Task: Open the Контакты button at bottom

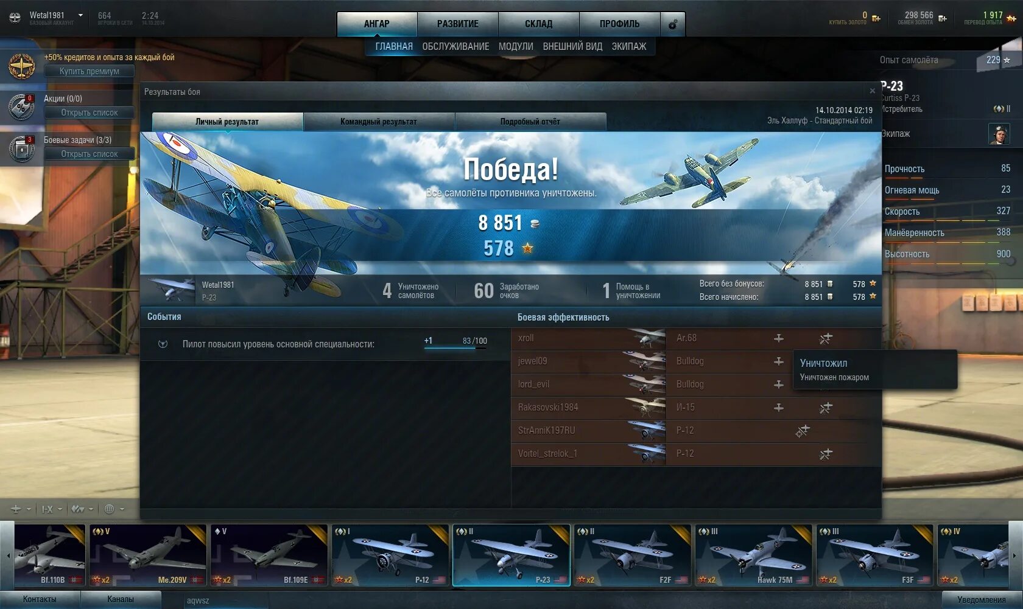Action: [40, 600]
